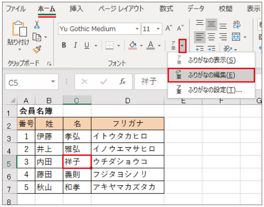Open font name dropdown
Image resolution: width=264 pixels, height=207 pixels.
pos(137,29)
